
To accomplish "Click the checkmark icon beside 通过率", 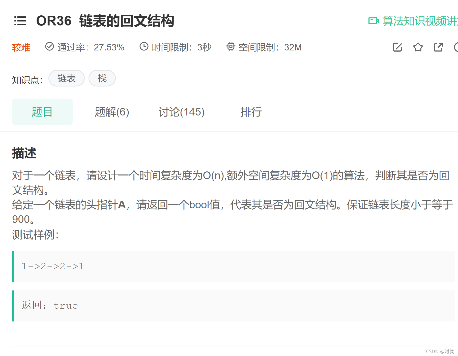I will point(49,47).
